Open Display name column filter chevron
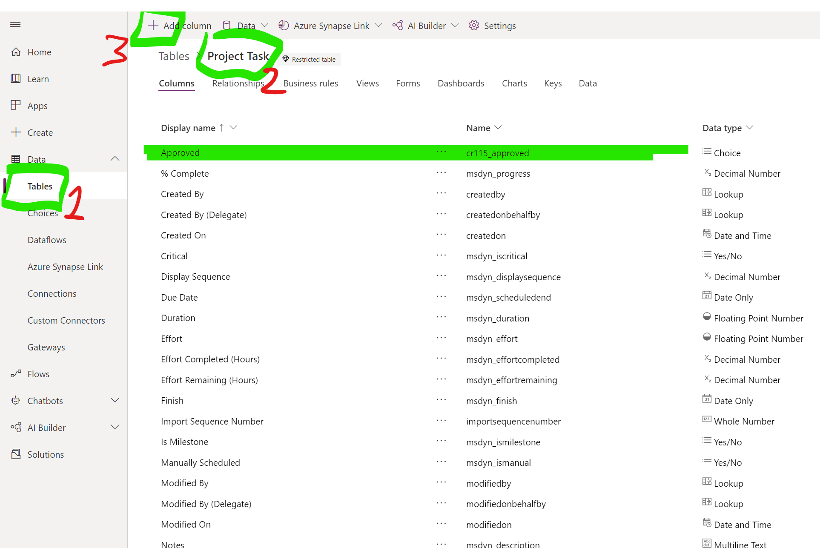Image resolution: width=820 pixels, height=548 pixels. tap(233, 128)
